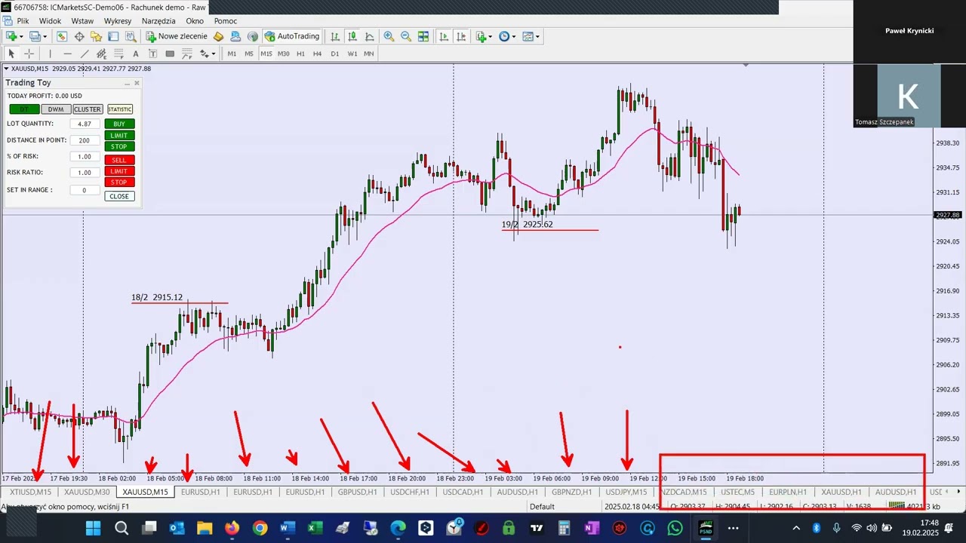
Task: Zoom out of the chart
Action: click(x=406, y=36)
